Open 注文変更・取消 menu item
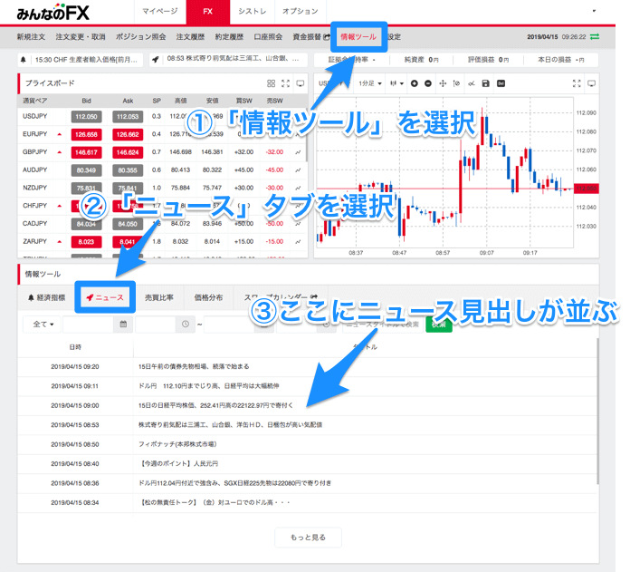The image size is (630, 572). [x=81, y=37]
